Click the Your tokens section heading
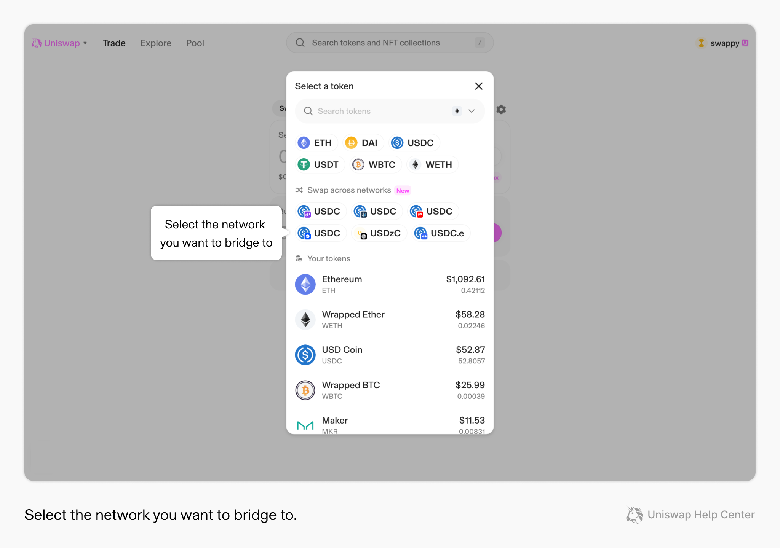Image resolution: width=780 pixels, height=548 pixels. tap(329, 258)
